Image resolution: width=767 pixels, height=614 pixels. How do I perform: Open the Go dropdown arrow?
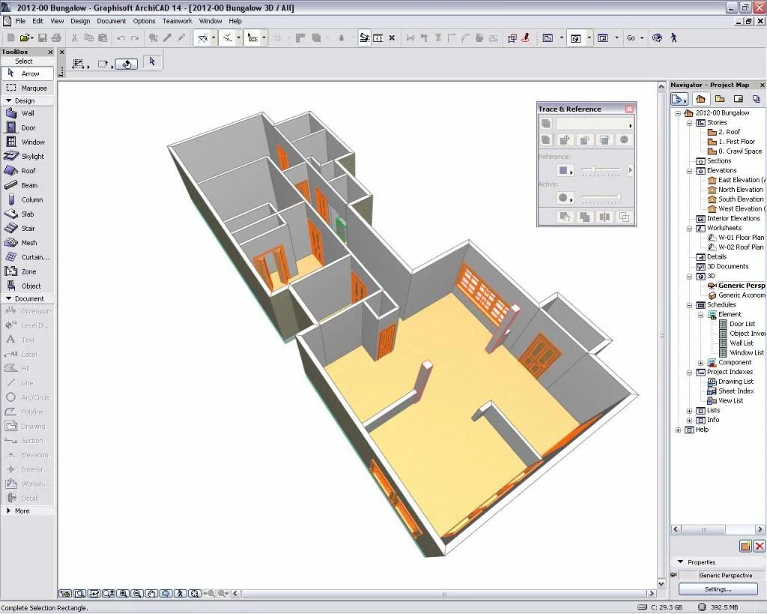tap(642, 38)
